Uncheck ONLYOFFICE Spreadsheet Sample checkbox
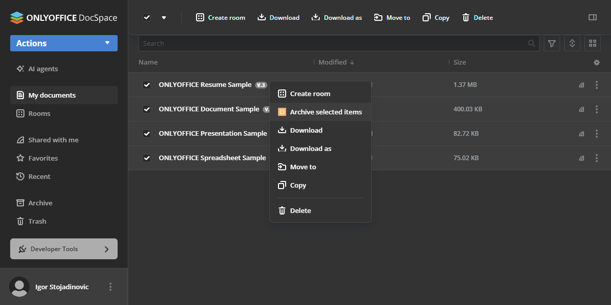The width and height of the screenshot is (611, 305). click(147, 158)
